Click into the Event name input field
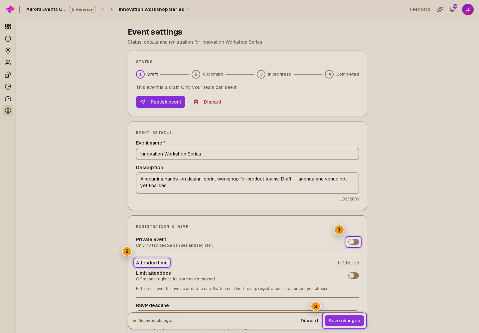This screenshot has width=479, height=333. pyautogui.click(x=247, y=154)
